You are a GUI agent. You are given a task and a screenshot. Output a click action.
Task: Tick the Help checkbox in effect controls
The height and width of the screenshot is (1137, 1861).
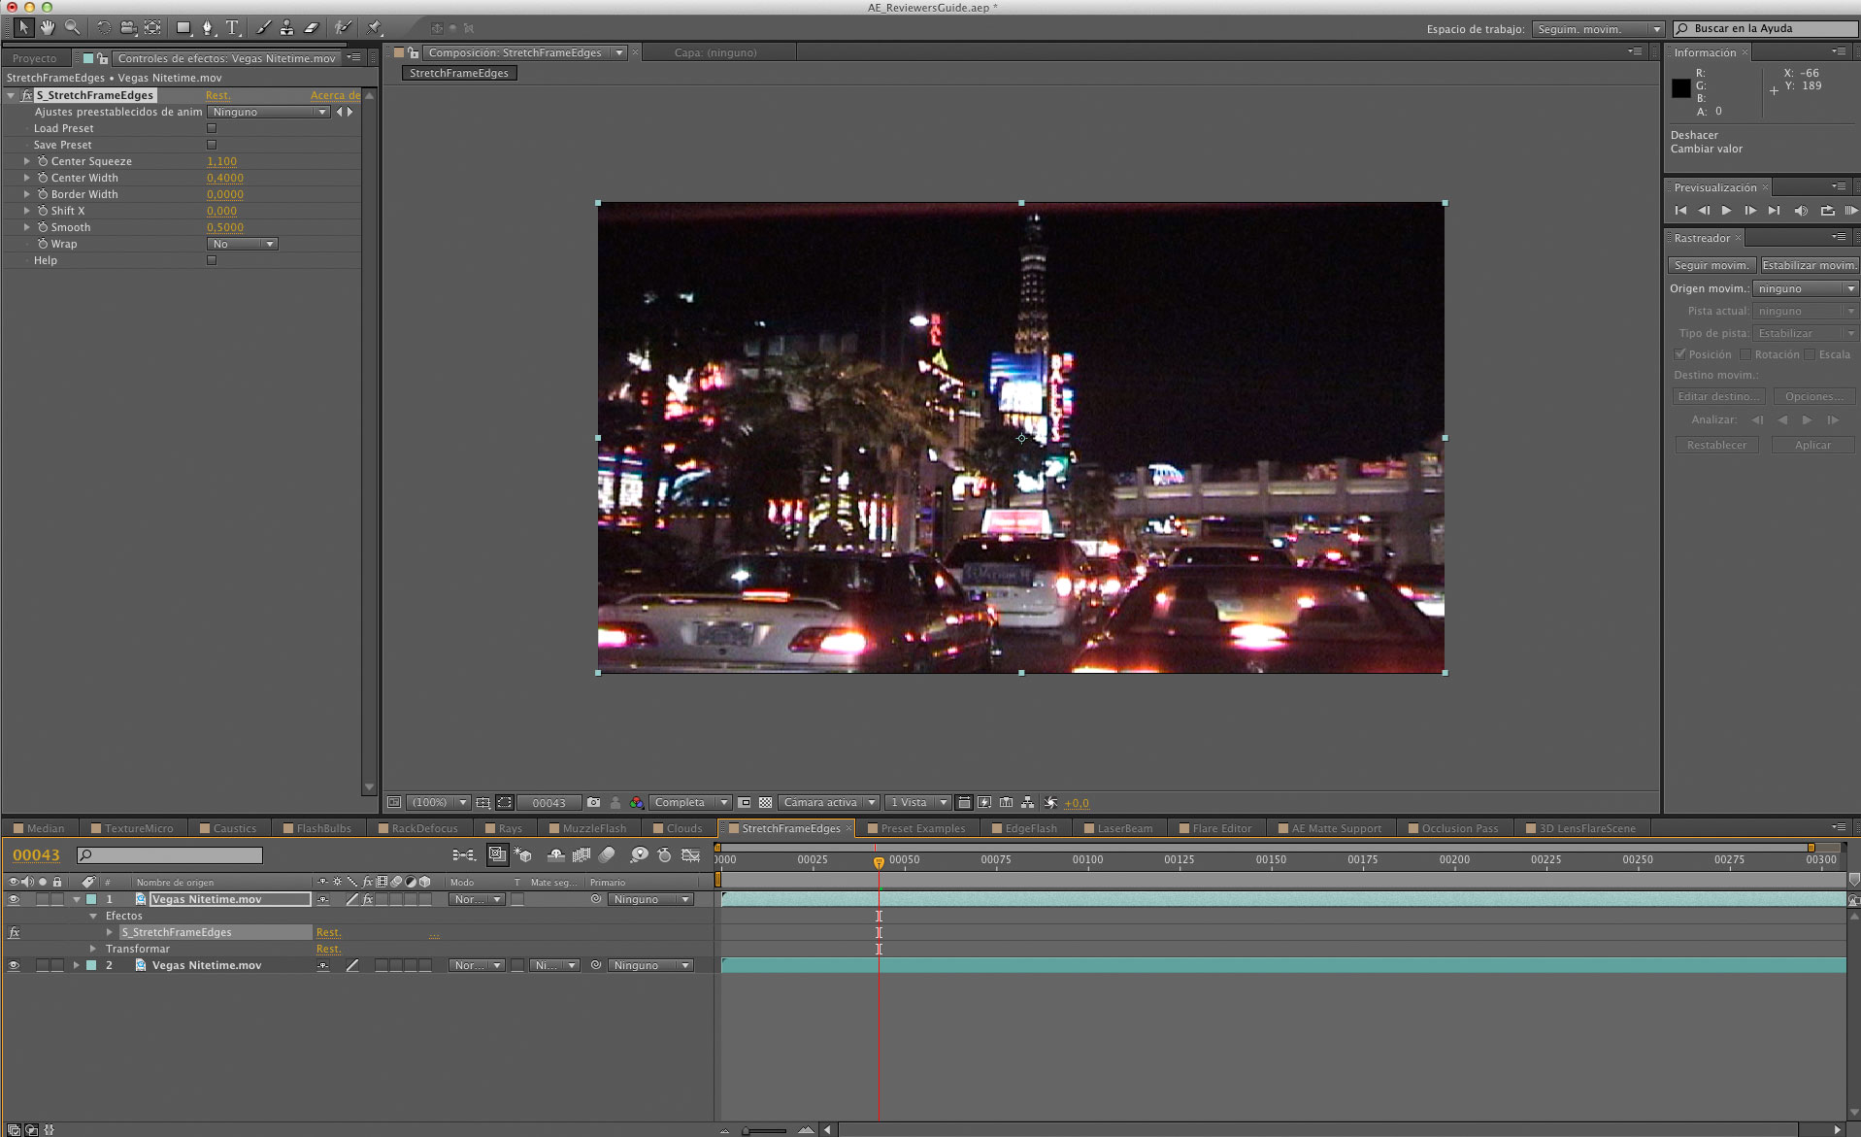212,260
